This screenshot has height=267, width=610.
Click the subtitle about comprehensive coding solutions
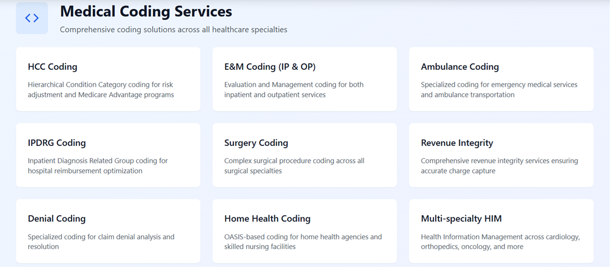pyautogui.click(x=173, y=29)
